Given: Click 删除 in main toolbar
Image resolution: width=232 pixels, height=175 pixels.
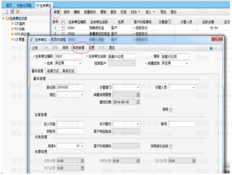Looking at the screenshot, I should 77,12.
